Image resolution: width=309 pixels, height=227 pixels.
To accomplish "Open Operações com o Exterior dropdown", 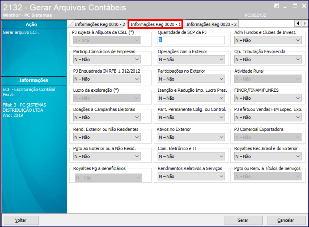I will pyautogui.click(x=191, y=59).
